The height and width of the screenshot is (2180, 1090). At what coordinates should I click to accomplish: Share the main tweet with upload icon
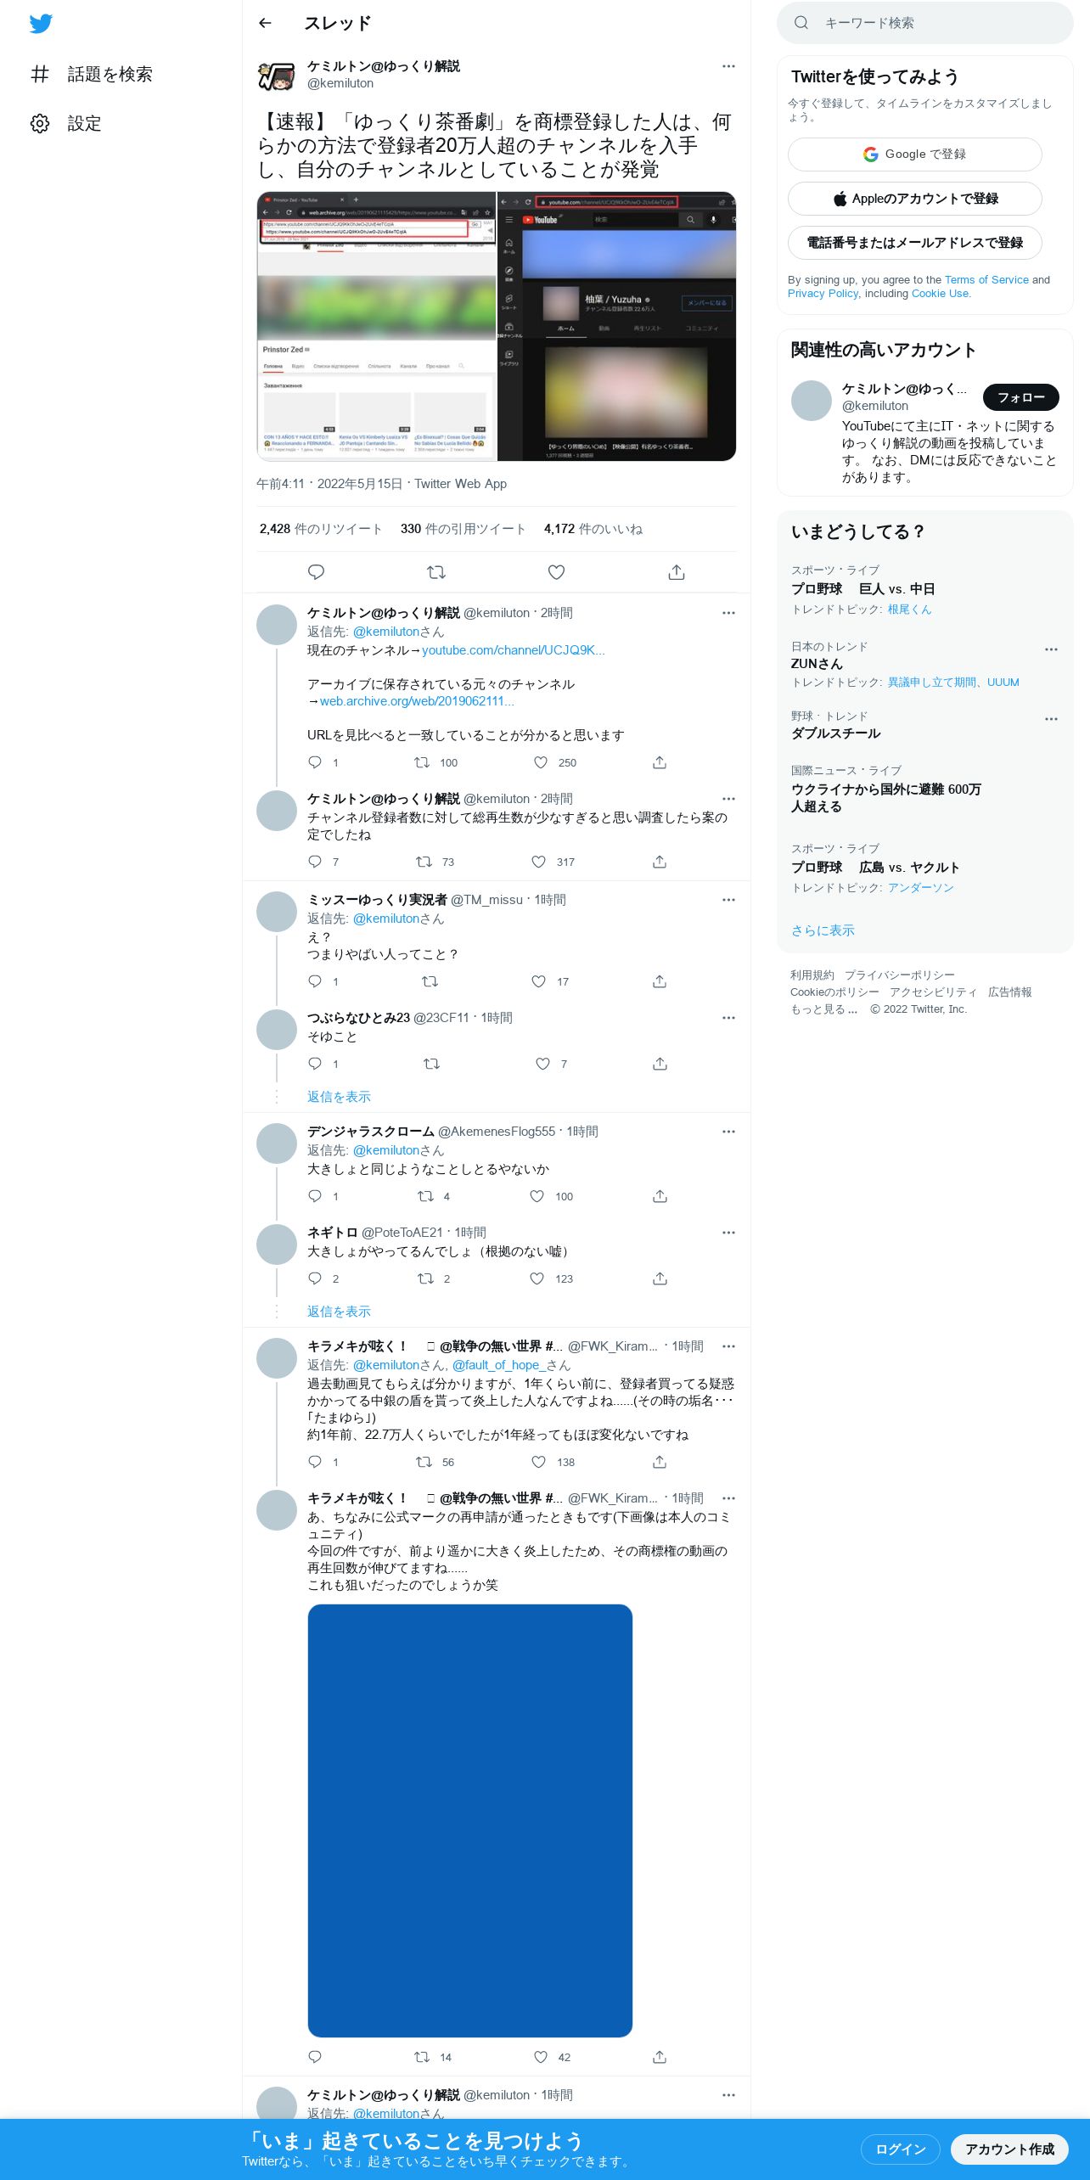[x=677, y=572]
